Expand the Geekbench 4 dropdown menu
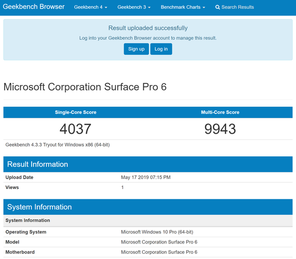 (91, 7)
